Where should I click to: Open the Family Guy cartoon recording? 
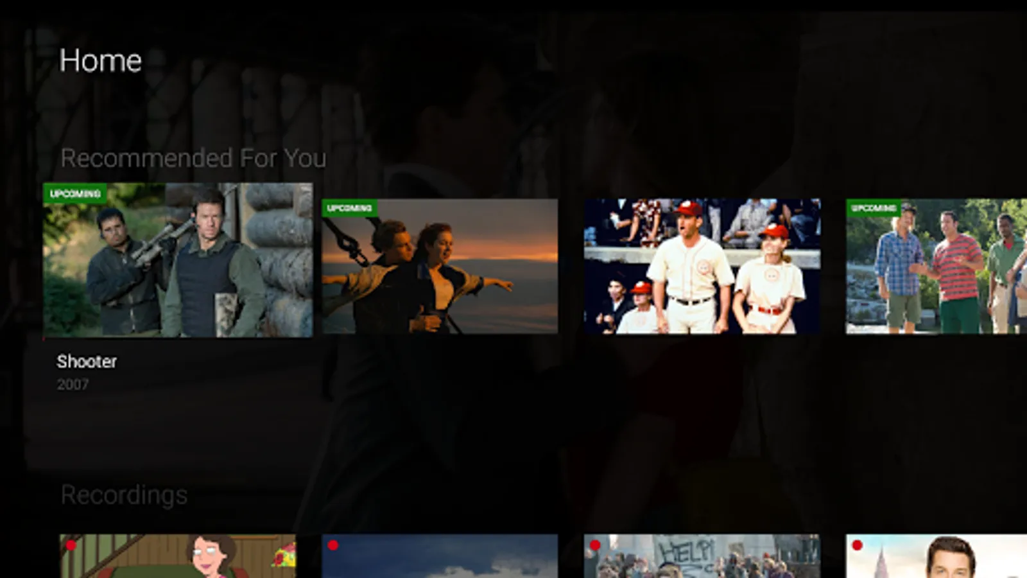pos(178,556)
